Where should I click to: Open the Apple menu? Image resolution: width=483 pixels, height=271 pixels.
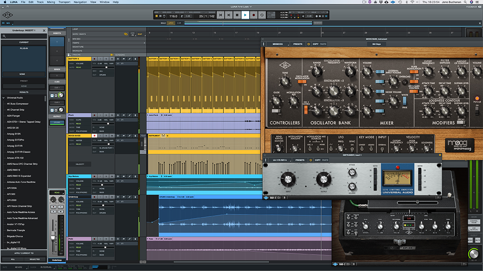click(4, 2)
